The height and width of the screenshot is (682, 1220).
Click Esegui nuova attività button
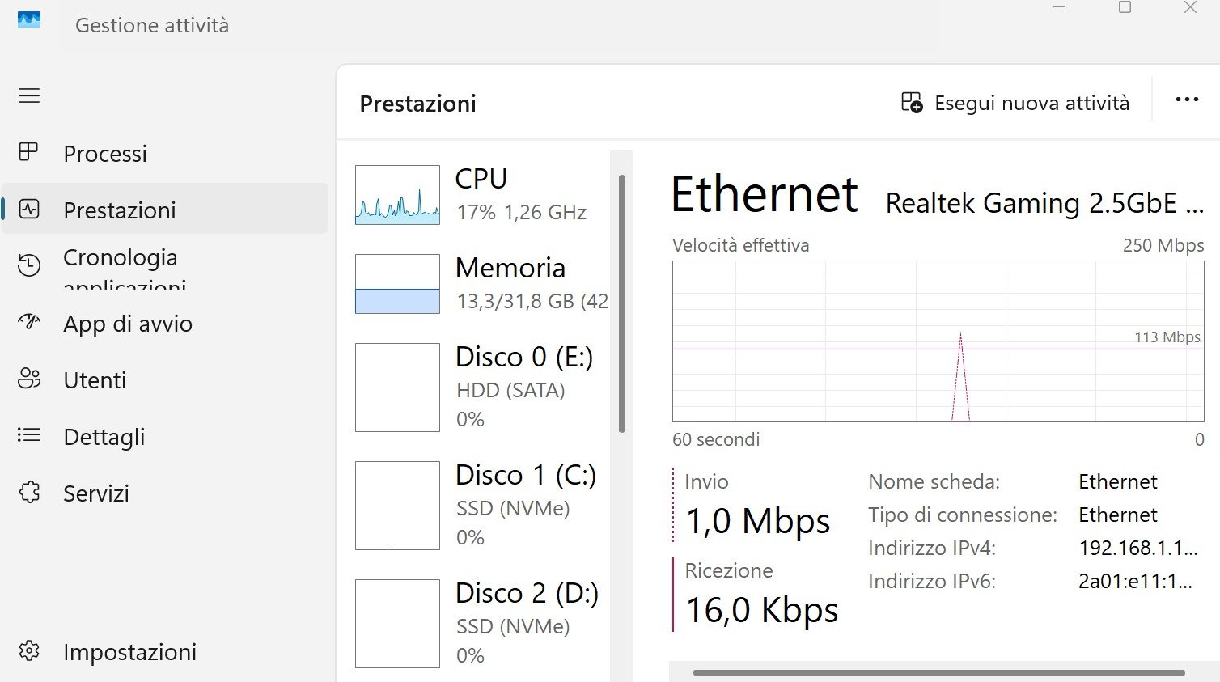point(1015,104)
